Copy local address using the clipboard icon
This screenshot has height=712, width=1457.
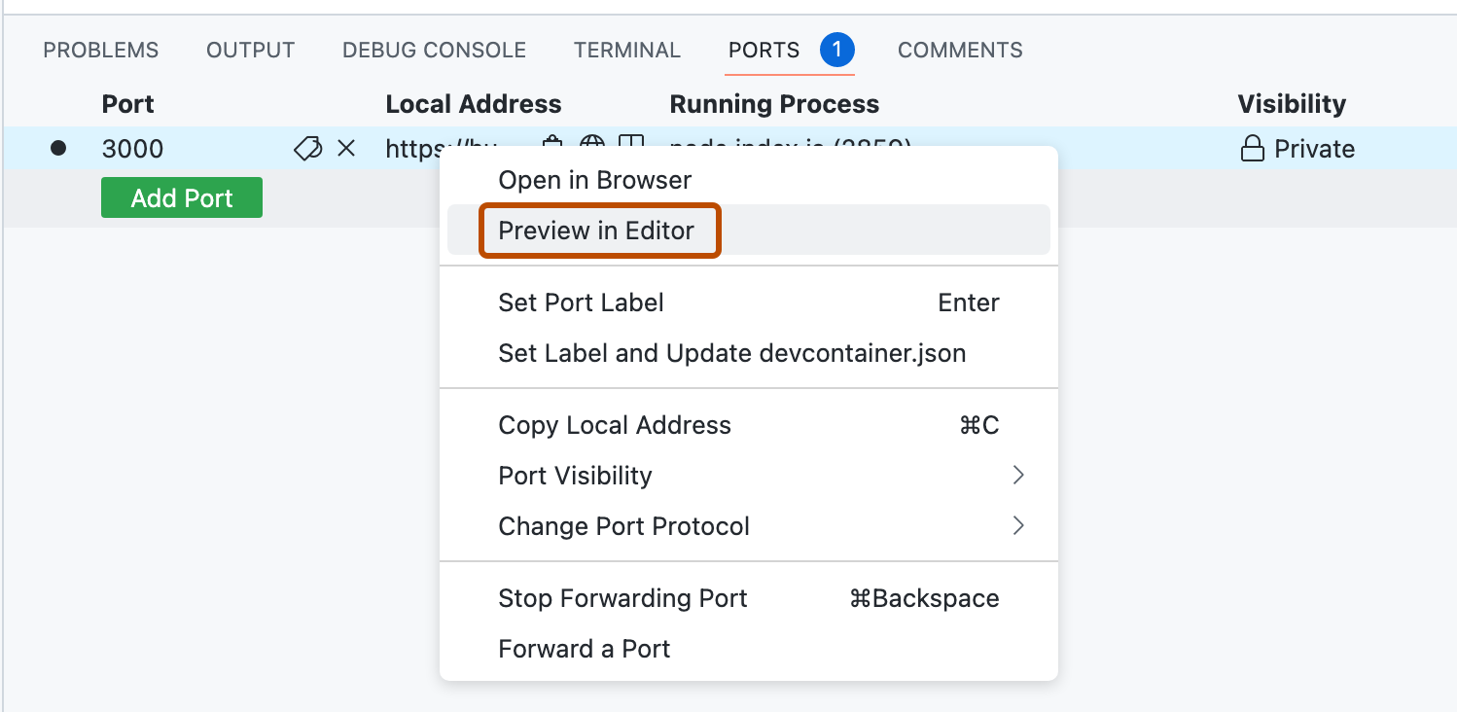551,147
